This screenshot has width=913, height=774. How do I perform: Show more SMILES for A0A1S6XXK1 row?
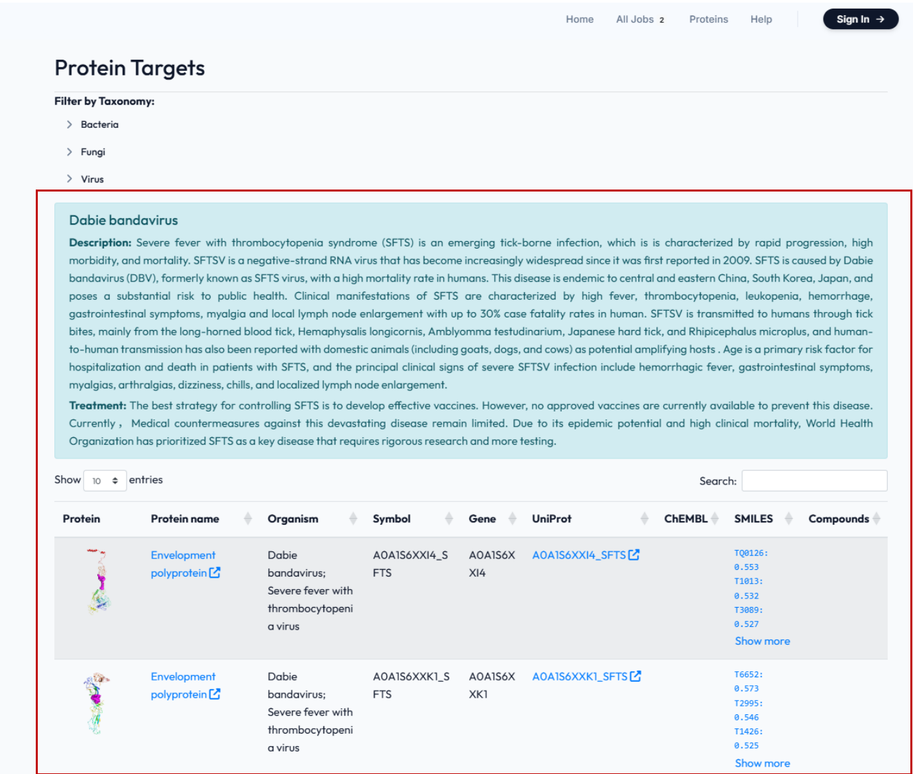[763, 763]
